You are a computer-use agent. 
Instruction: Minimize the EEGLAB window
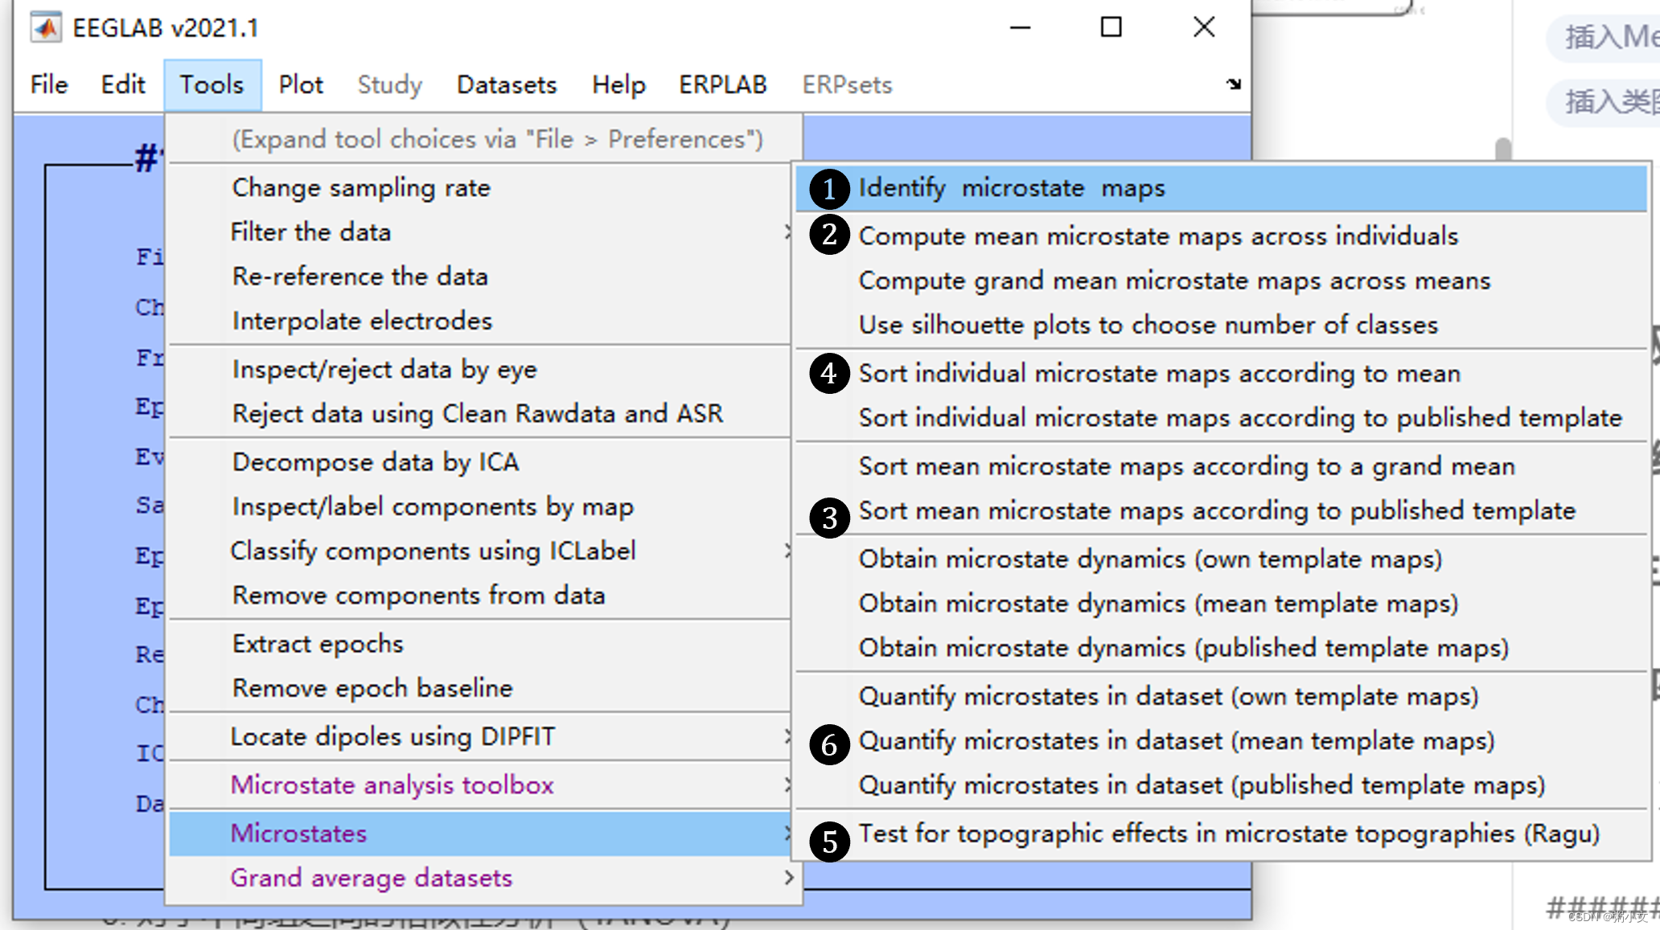click(1021, 27)
